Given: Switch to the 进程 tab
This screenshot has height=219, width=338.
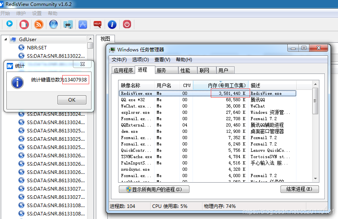Looking at the screenshot, I should 145,70.
